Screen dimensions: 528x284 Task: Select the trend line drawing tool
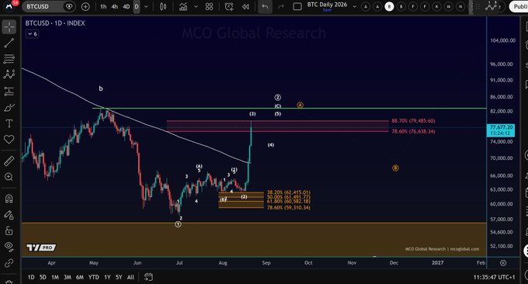pyautogui.click(x=9, y=43)
